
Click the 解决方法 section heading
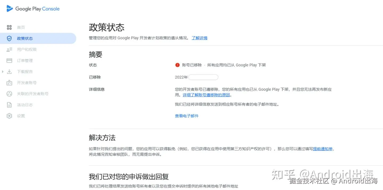102,138
